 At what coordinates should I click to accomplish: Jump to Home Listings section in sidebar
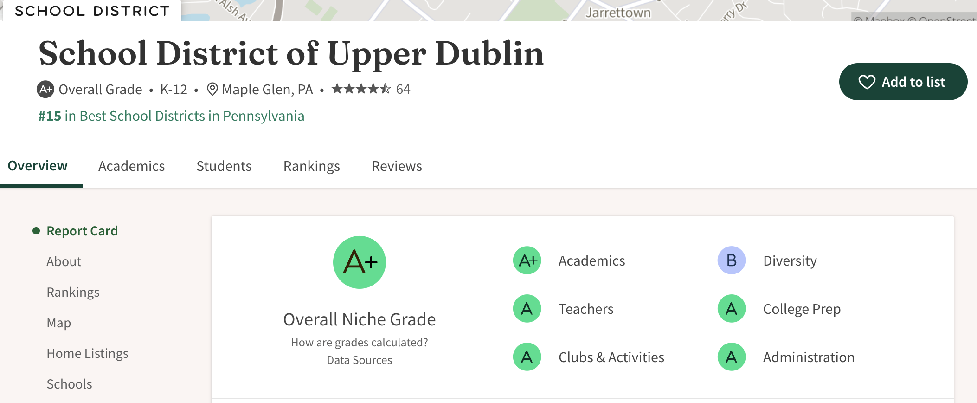[87, 354]
